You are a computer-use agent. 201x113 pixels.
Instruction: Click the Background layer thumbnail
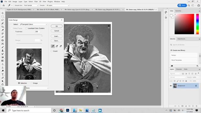[x=175, y=86]
